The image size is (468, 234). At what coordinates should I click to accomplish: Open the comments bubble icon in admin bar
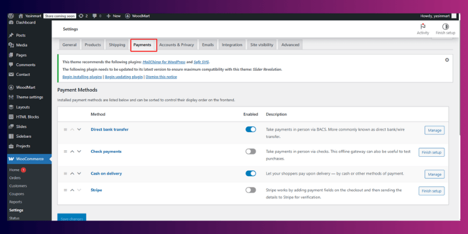(95, 16)
